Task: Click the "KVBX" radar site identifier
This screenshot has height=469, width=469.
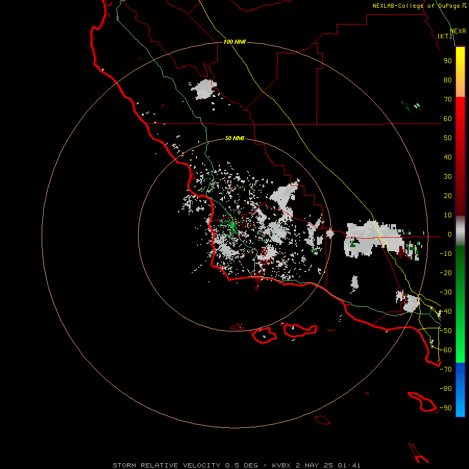Action: (281, 465)
